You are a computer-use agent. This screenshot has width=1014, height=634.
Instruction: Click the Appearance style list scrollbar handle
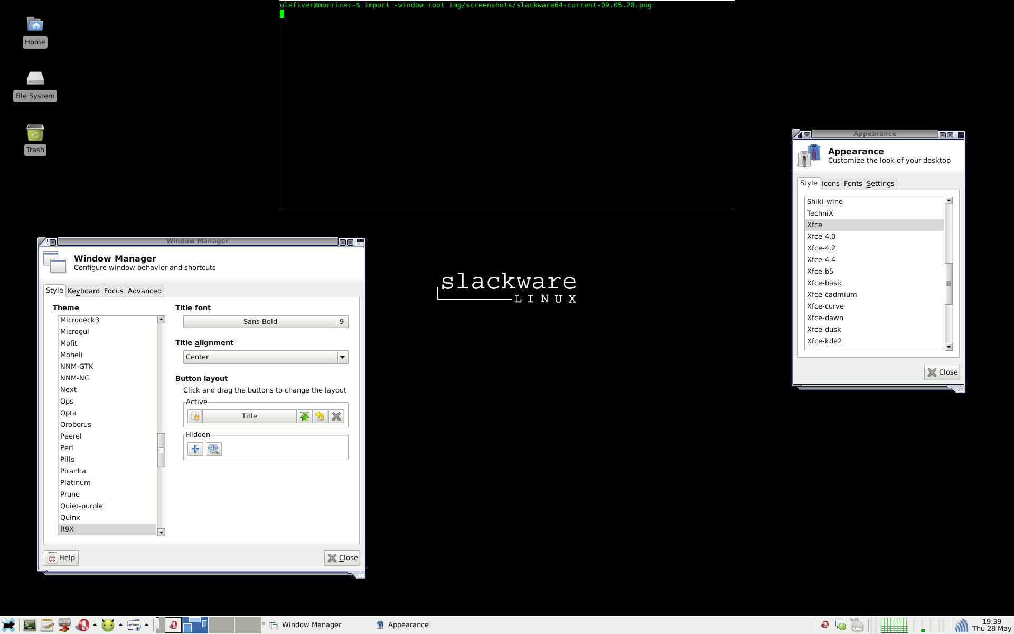coord(949,284)
